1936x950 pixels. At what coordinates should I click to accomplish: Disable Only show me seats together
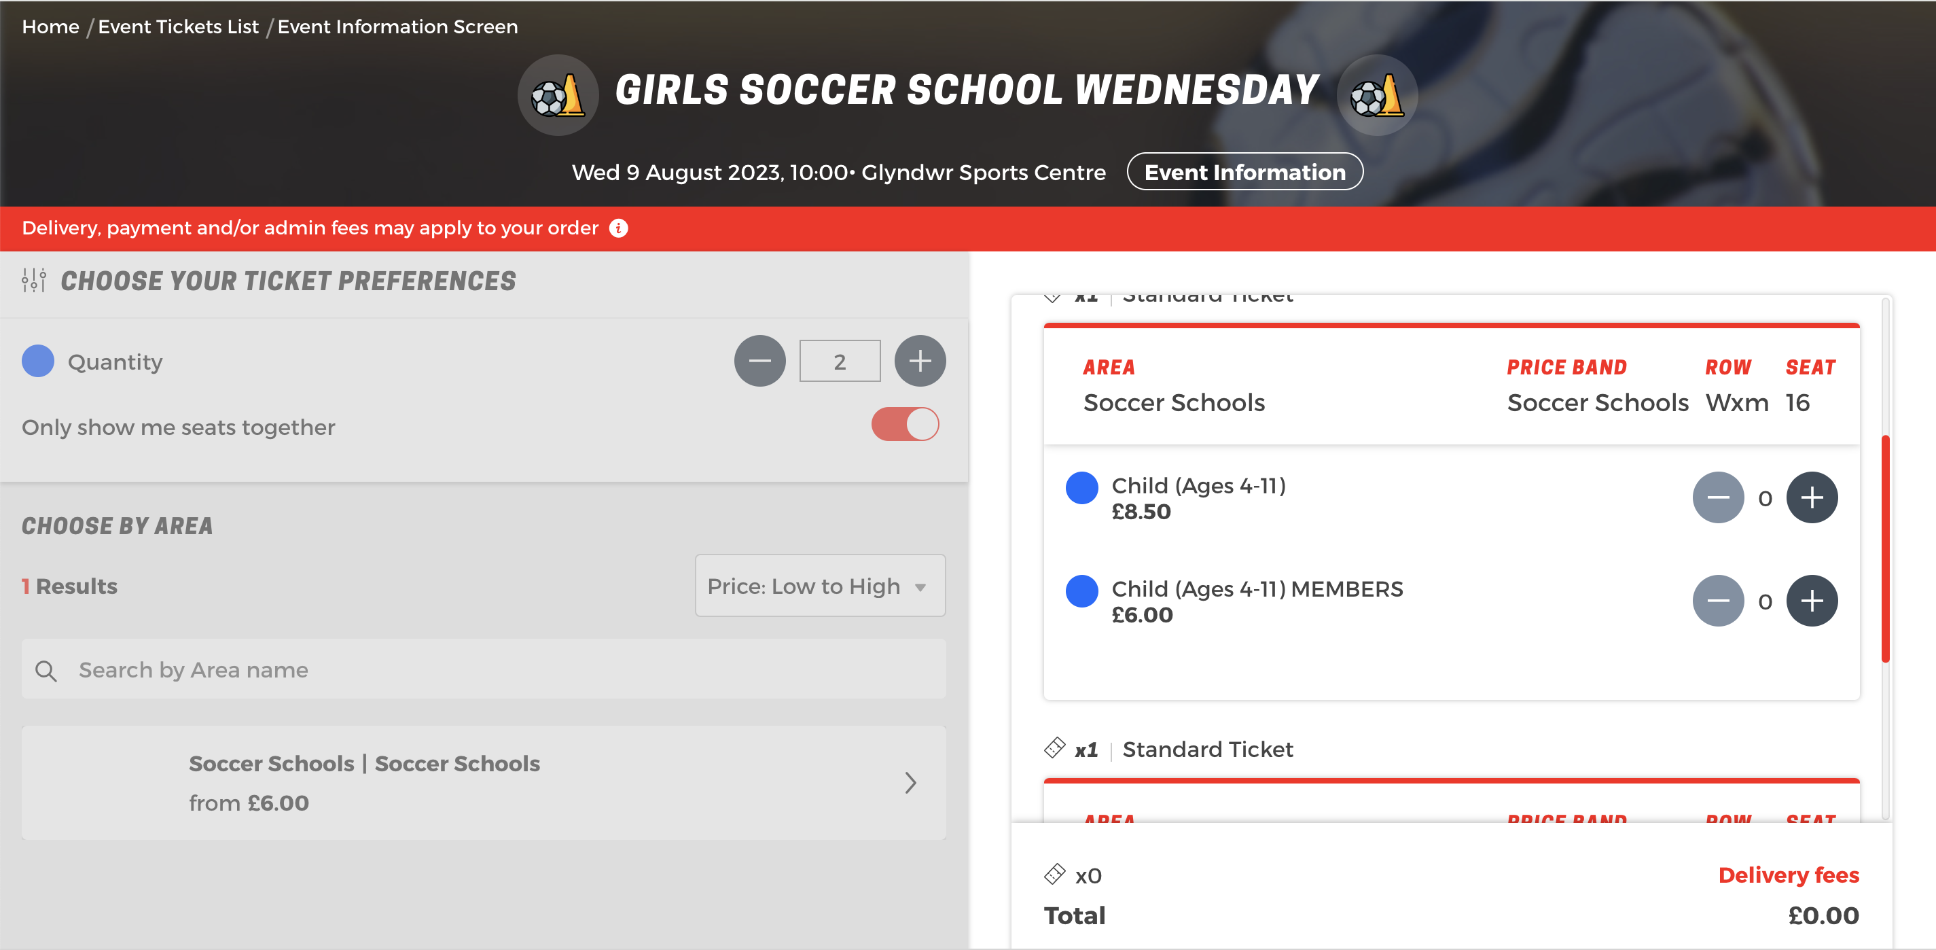[x=905, y=424]
